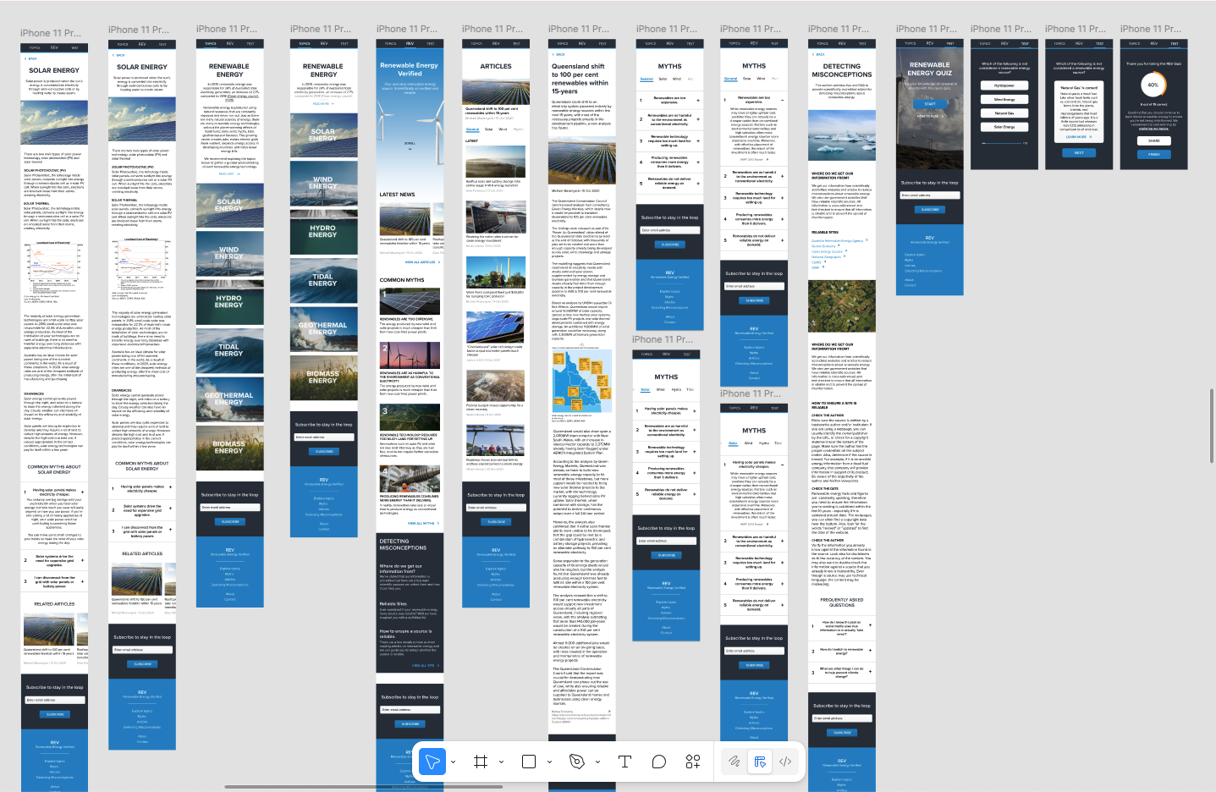Click the START button on quiz frame
The height and width of the screenshot is (792, 1216).
[929, 104]
